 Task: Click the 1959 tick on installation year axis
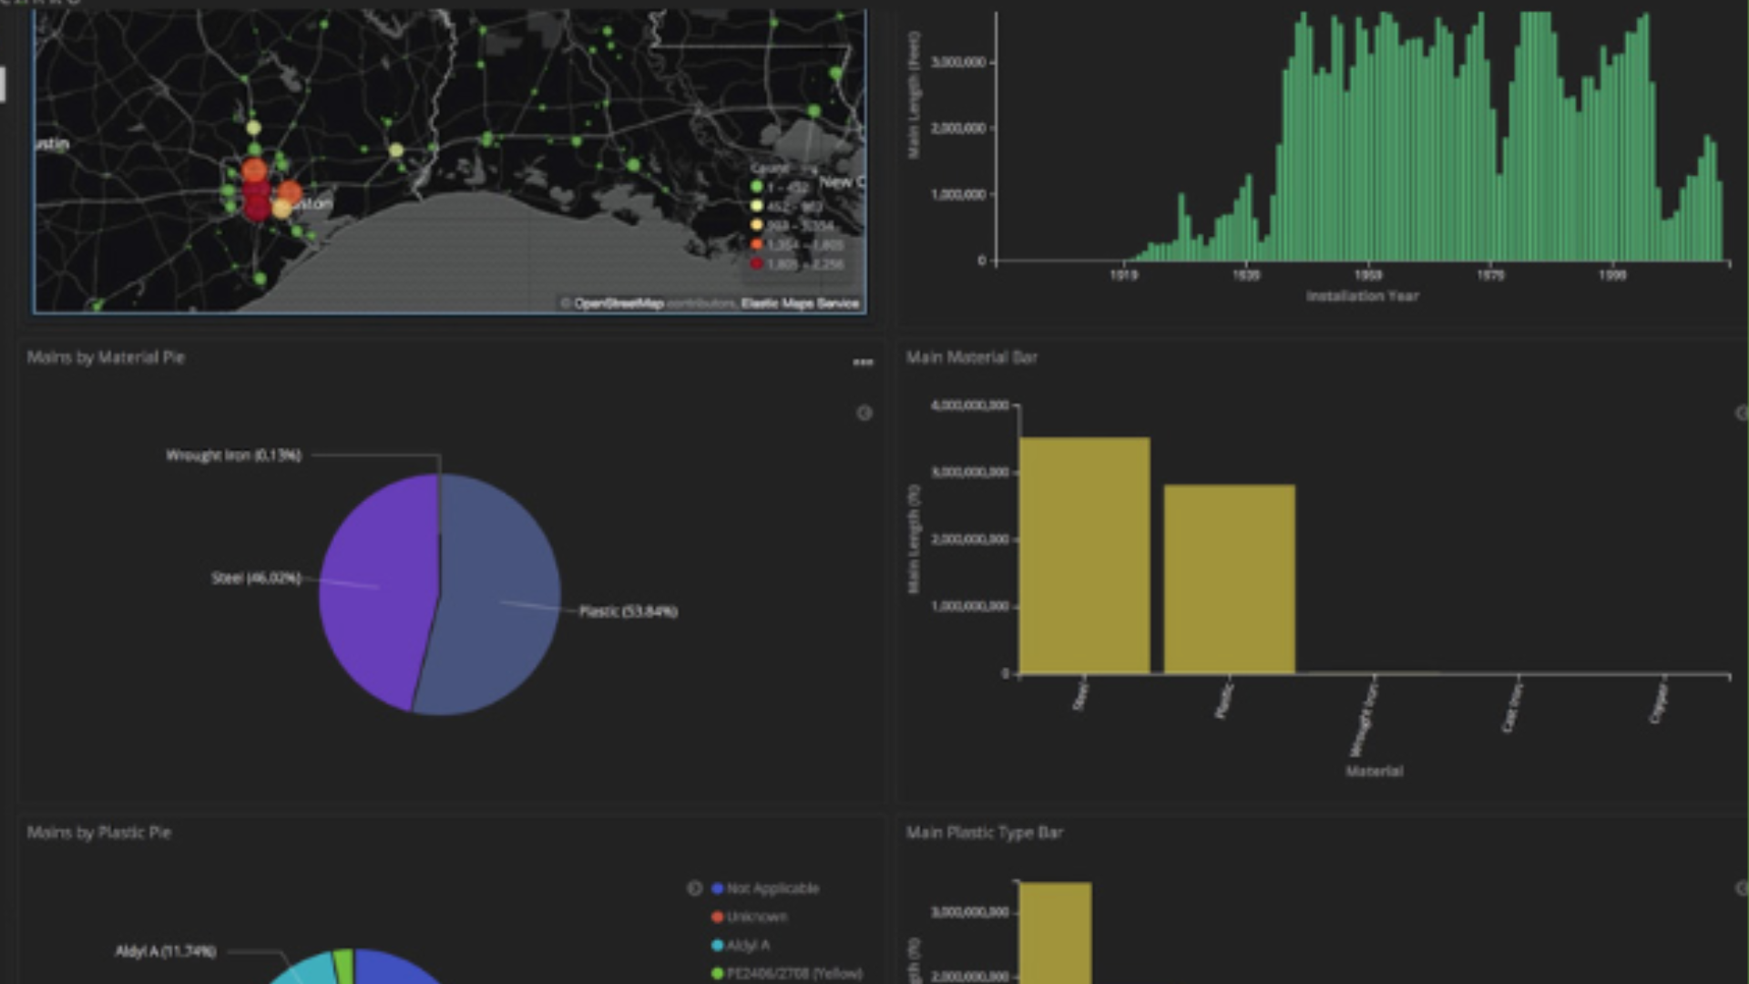point(1367,274)
